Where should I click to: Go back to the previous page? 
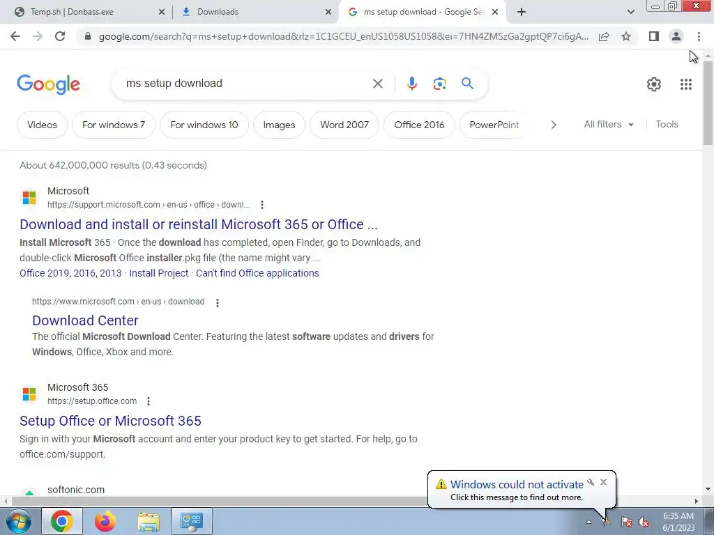point(15,36)
